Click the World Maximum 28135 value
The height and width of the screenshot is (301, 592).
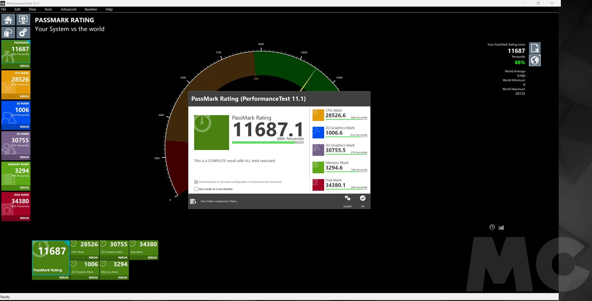click(520, 93)
